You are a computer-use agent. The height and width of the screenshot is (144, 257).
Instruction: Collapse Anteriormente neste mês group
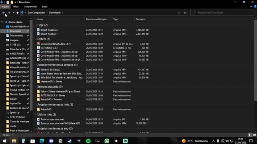pyautogui.click(x=36, y=104)
